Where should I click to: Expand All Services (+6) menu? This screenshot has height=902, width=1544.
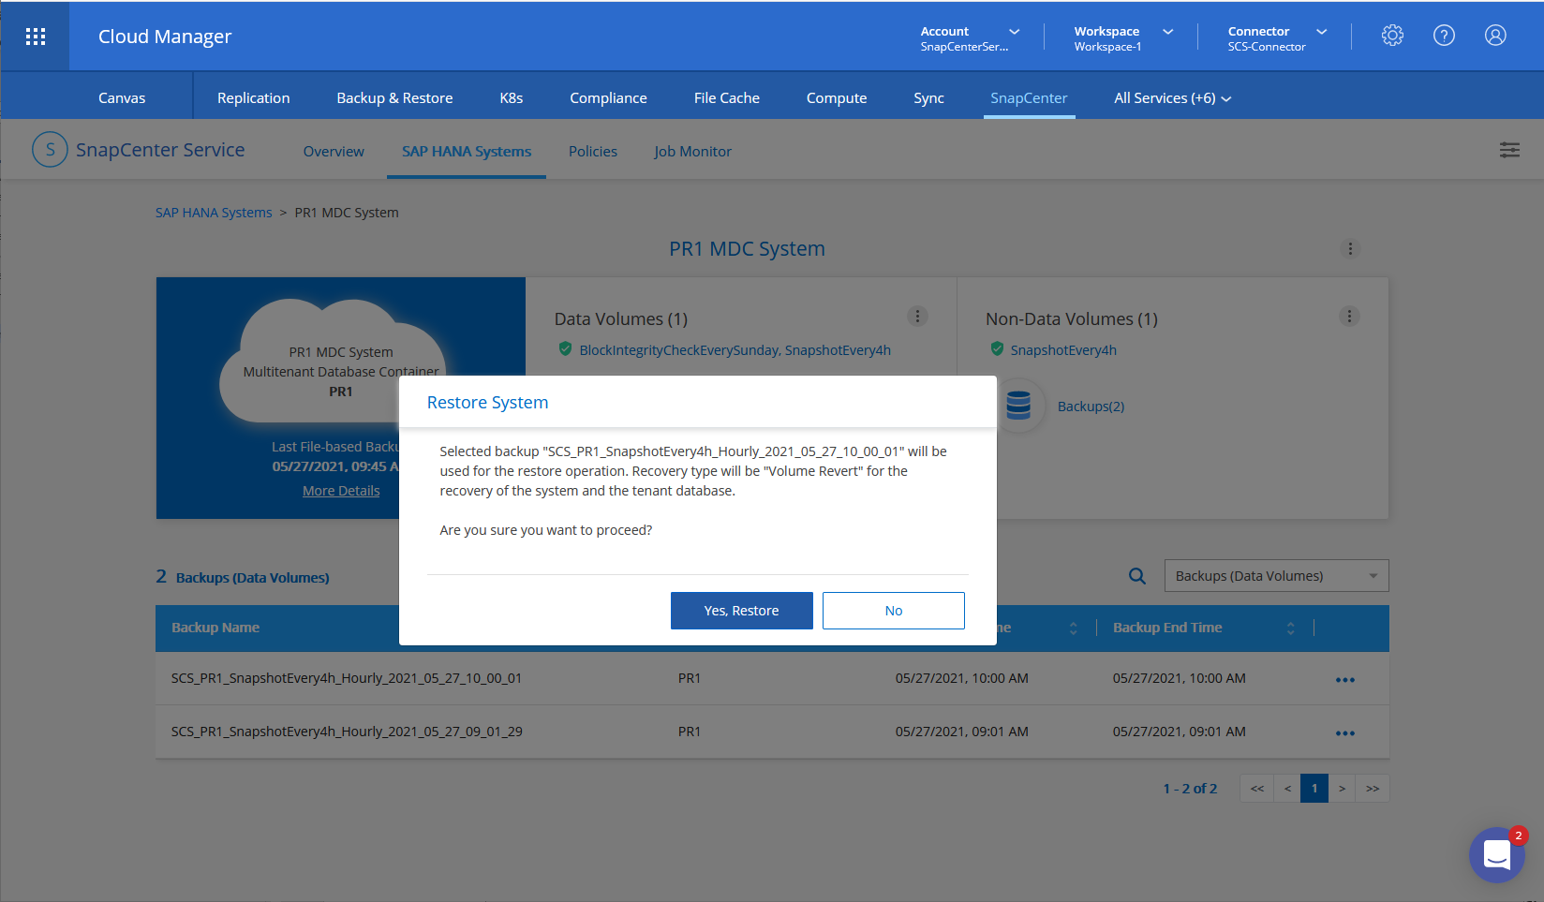[1172, 98]
